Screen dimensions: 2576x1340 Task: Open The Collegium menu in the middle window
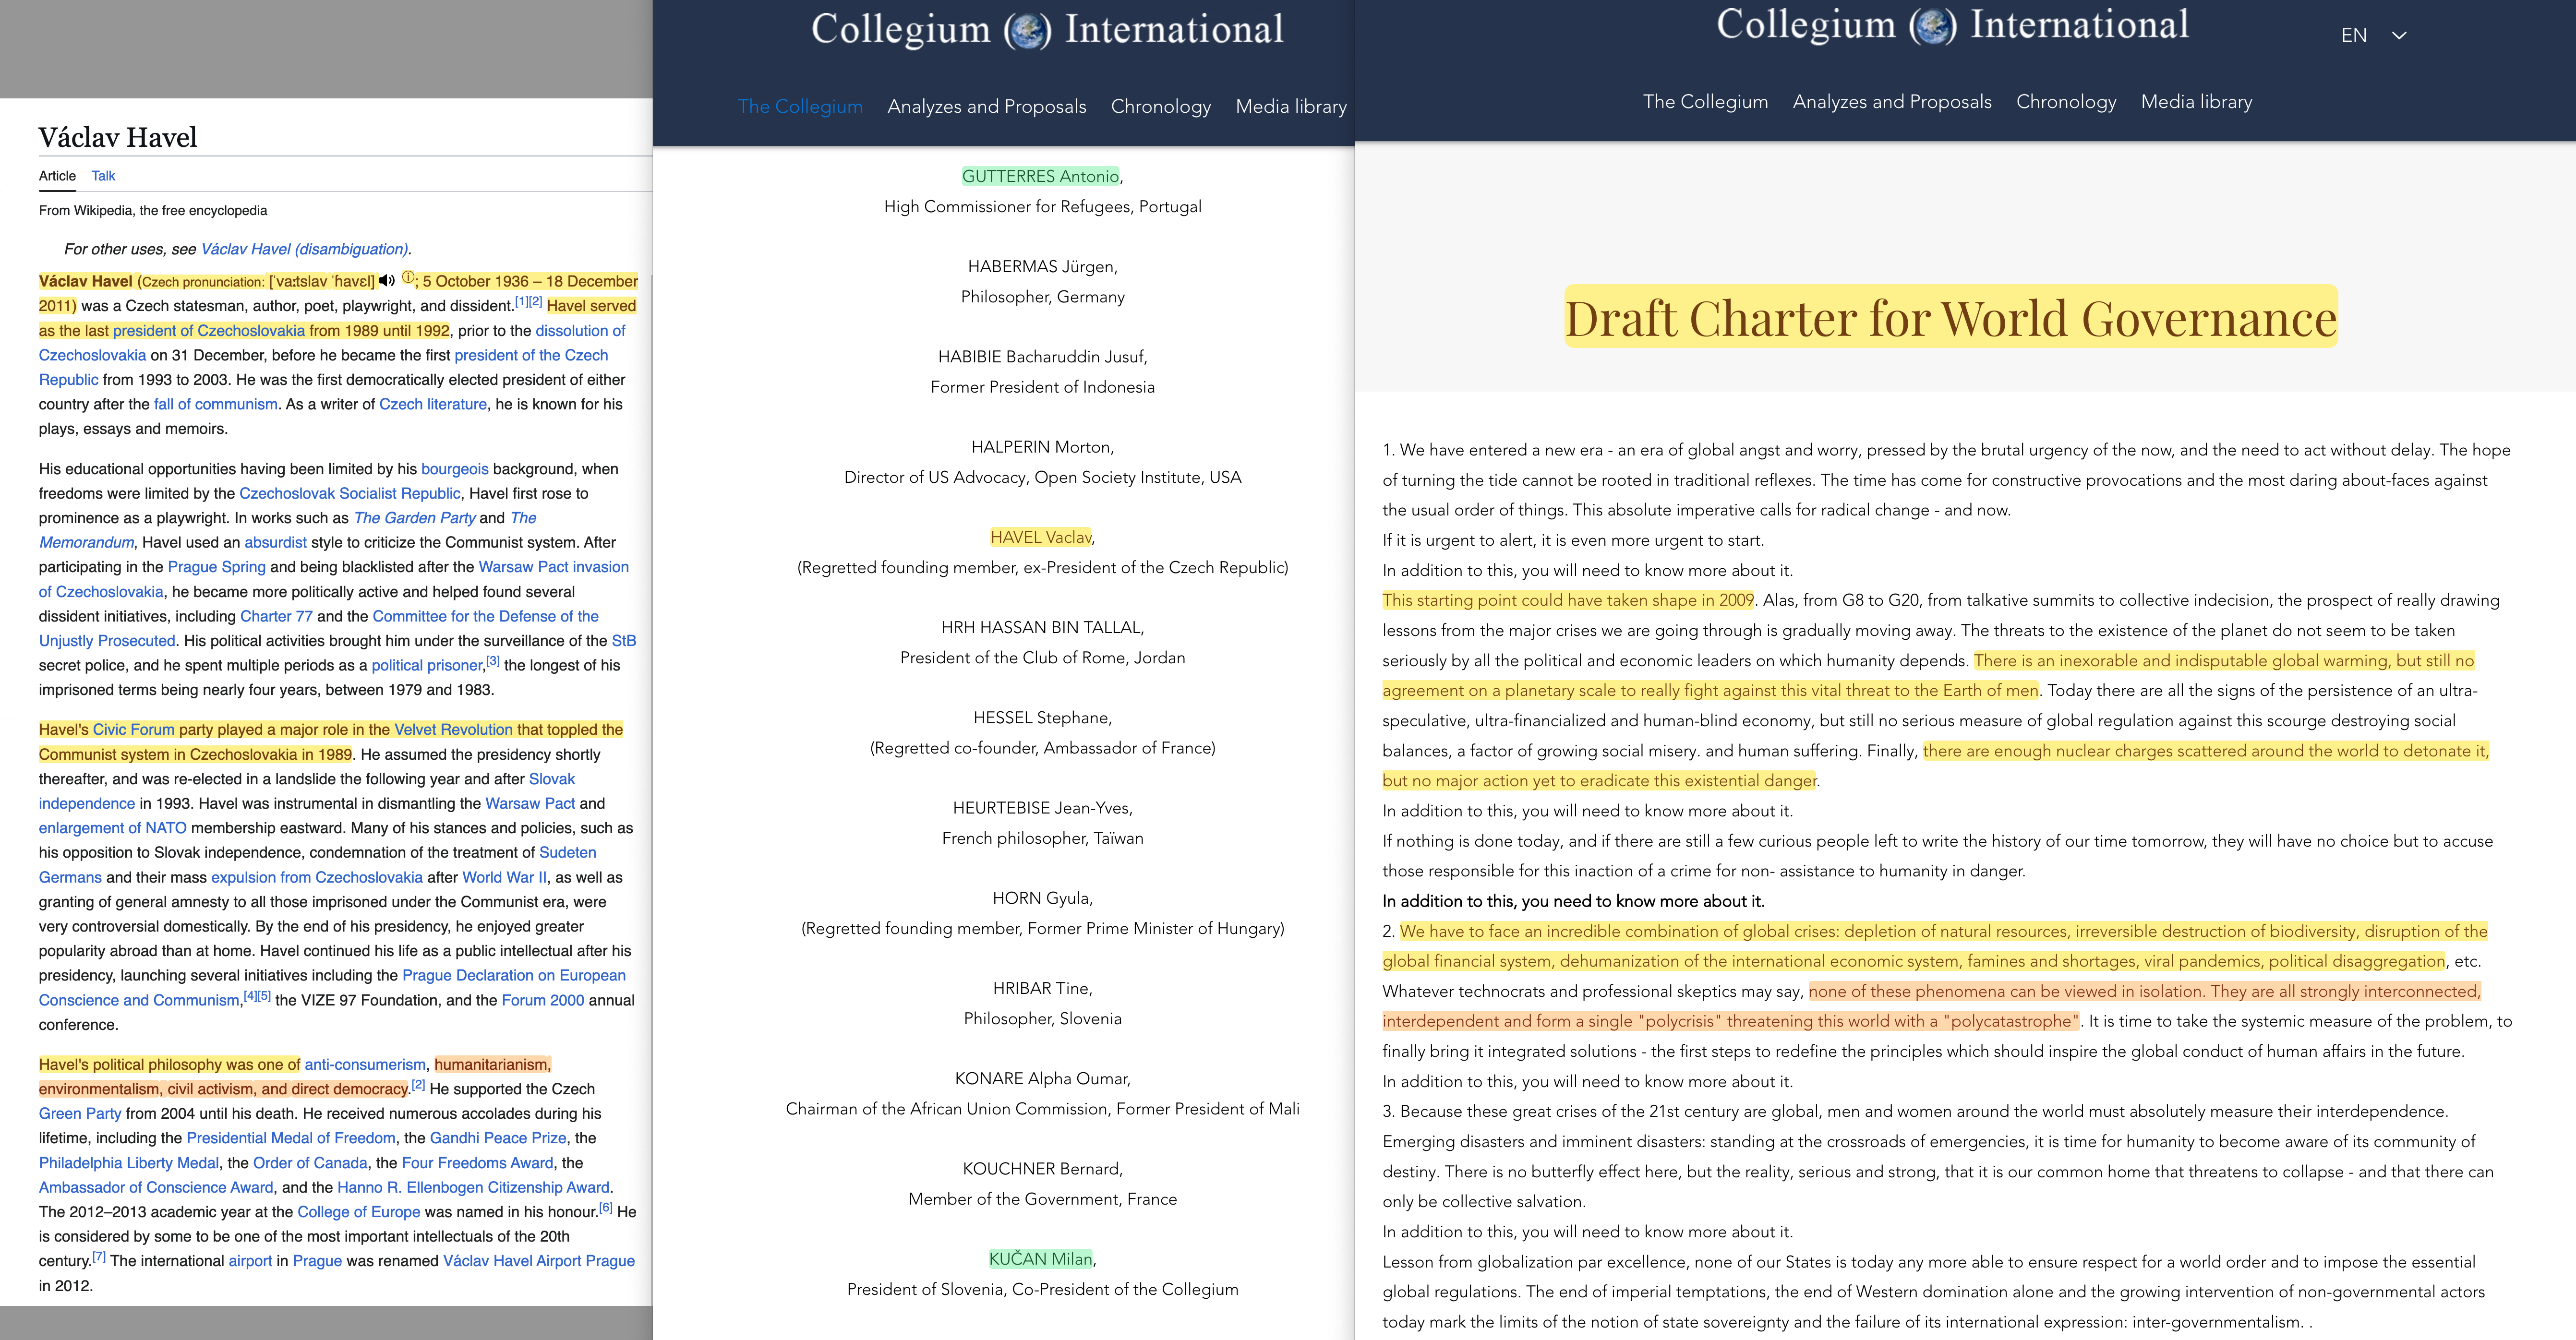tap(800, 106)
